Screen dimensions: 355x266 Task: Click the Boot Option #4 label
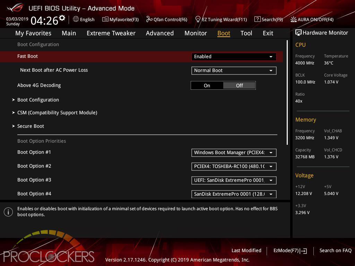pyautogui.click(x=34, y=194)
